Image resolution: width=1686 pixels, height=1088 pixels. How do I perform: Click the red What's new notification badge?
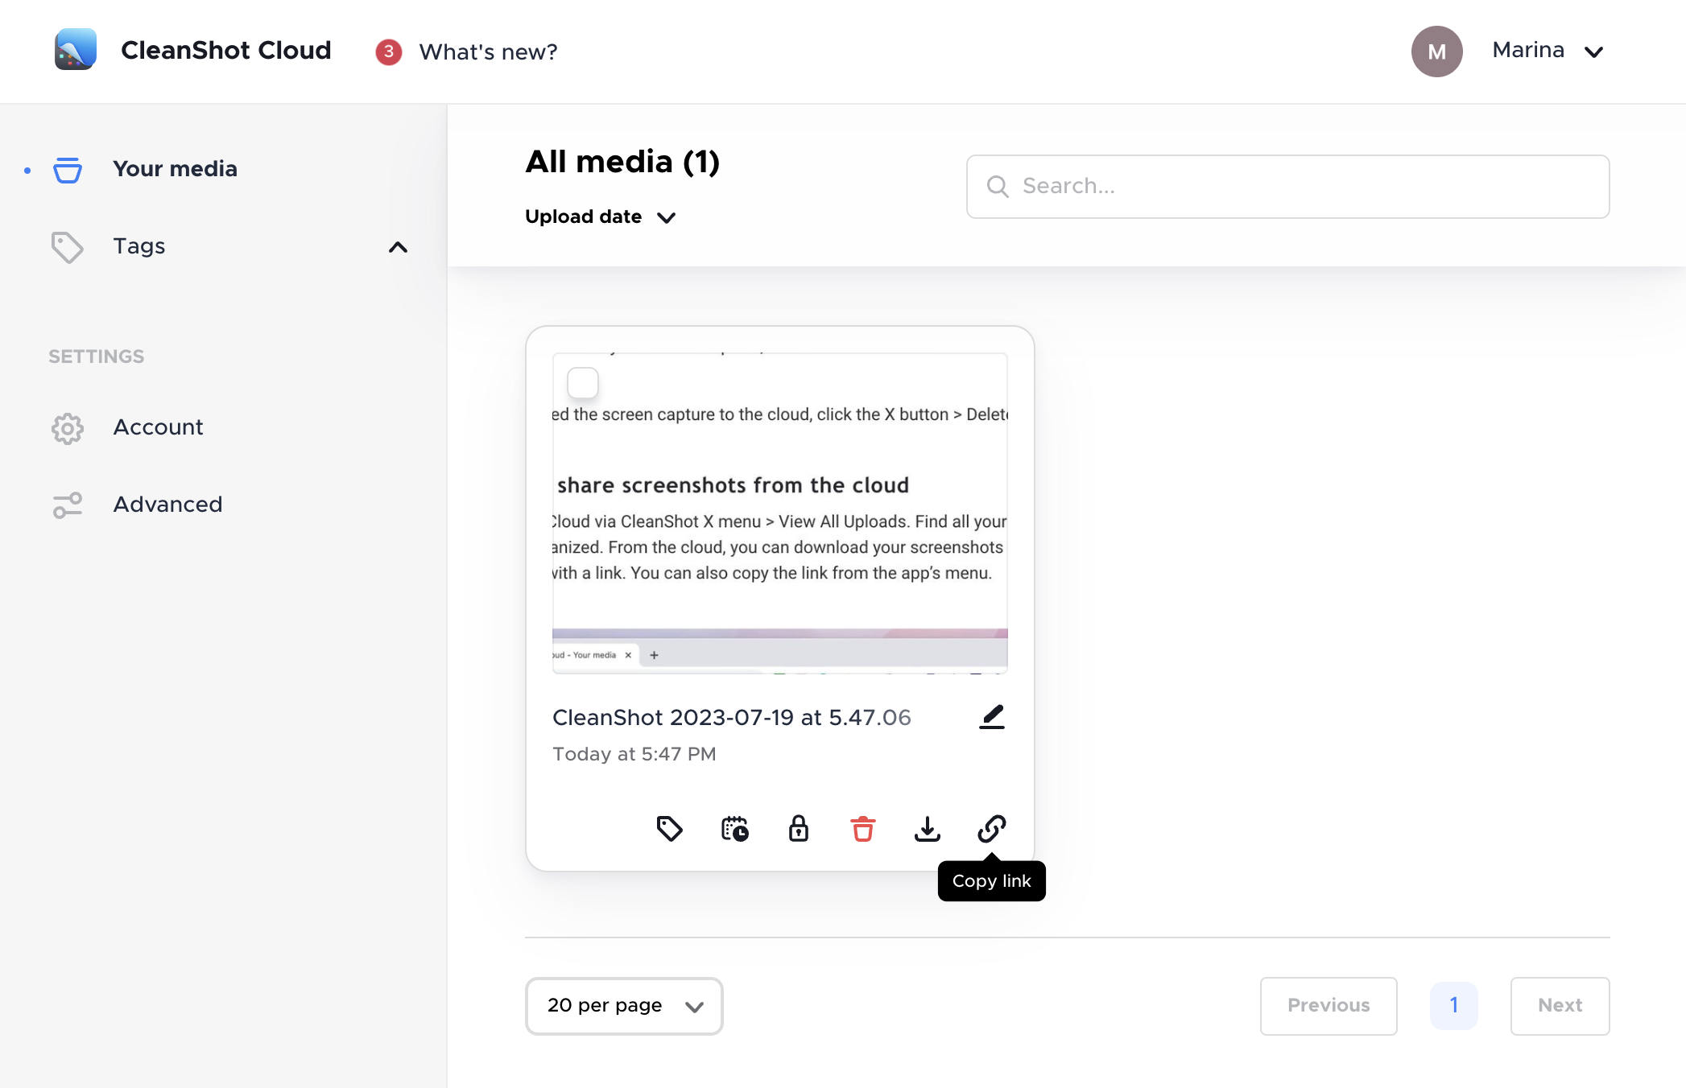click(x=389, y=52)
